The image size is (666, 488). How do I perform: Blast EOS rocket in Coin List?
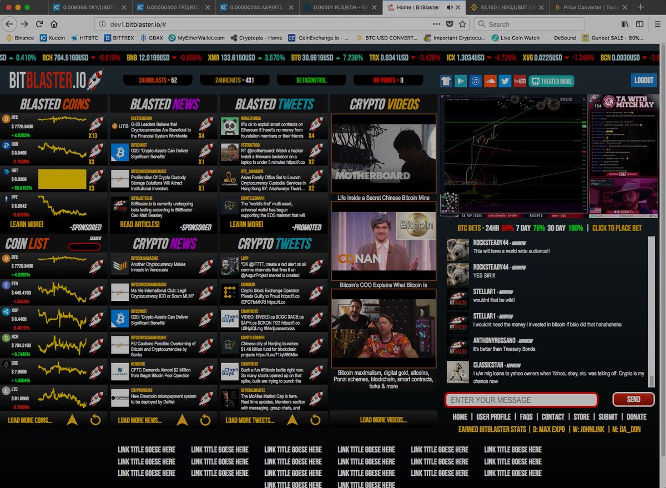97,372
